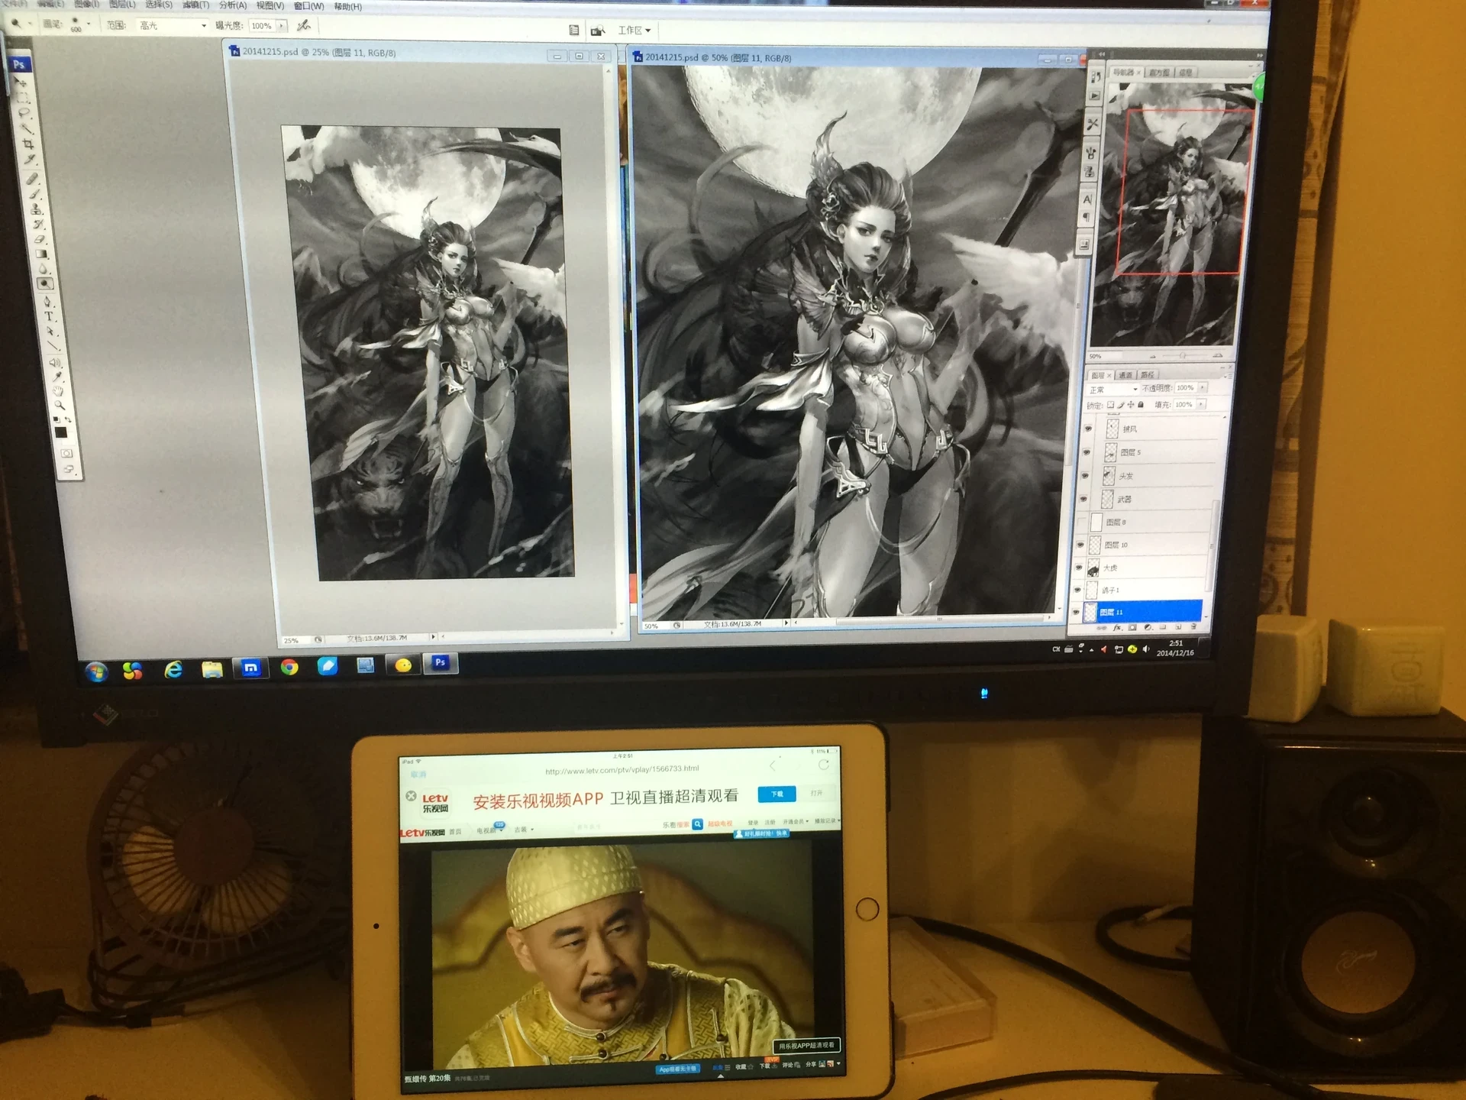1466x1100 pixels.
Task: Select the Zoom magnifier tool
Action: [x=60, y=406]
